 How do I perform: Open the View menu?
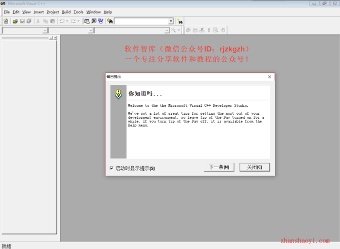click(x=26, y=12)
